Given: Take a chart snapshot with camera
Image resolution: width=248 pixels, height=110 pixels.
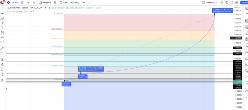Looking at the screenshot, I should click(237, 3).
